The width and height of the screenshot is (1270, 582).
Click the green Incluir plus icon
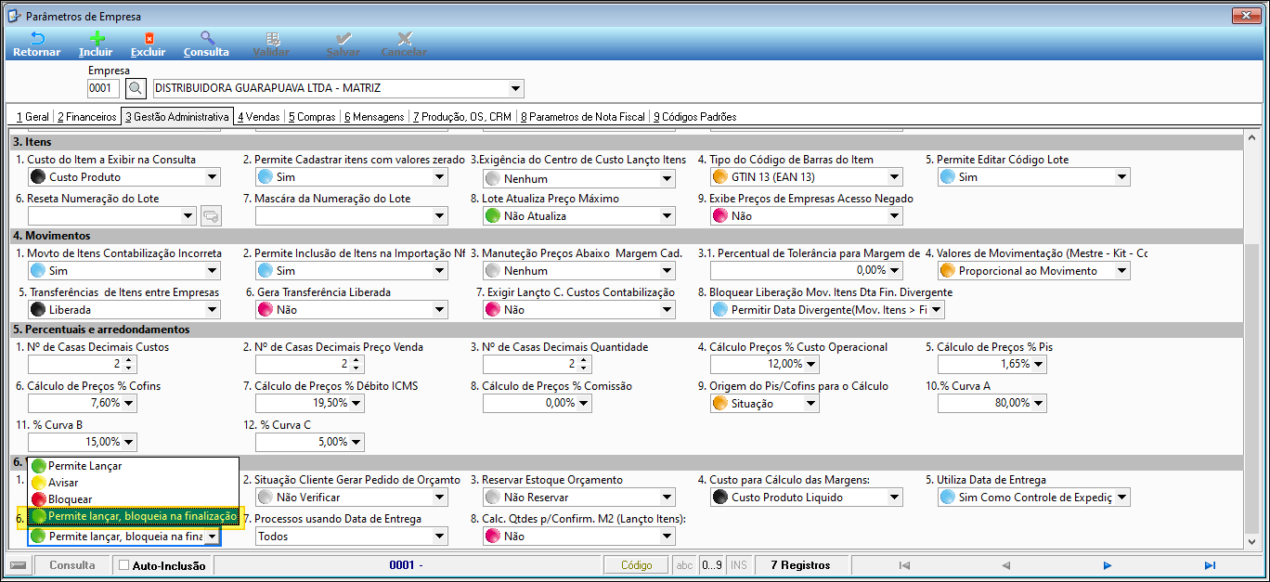click(96, 39)
